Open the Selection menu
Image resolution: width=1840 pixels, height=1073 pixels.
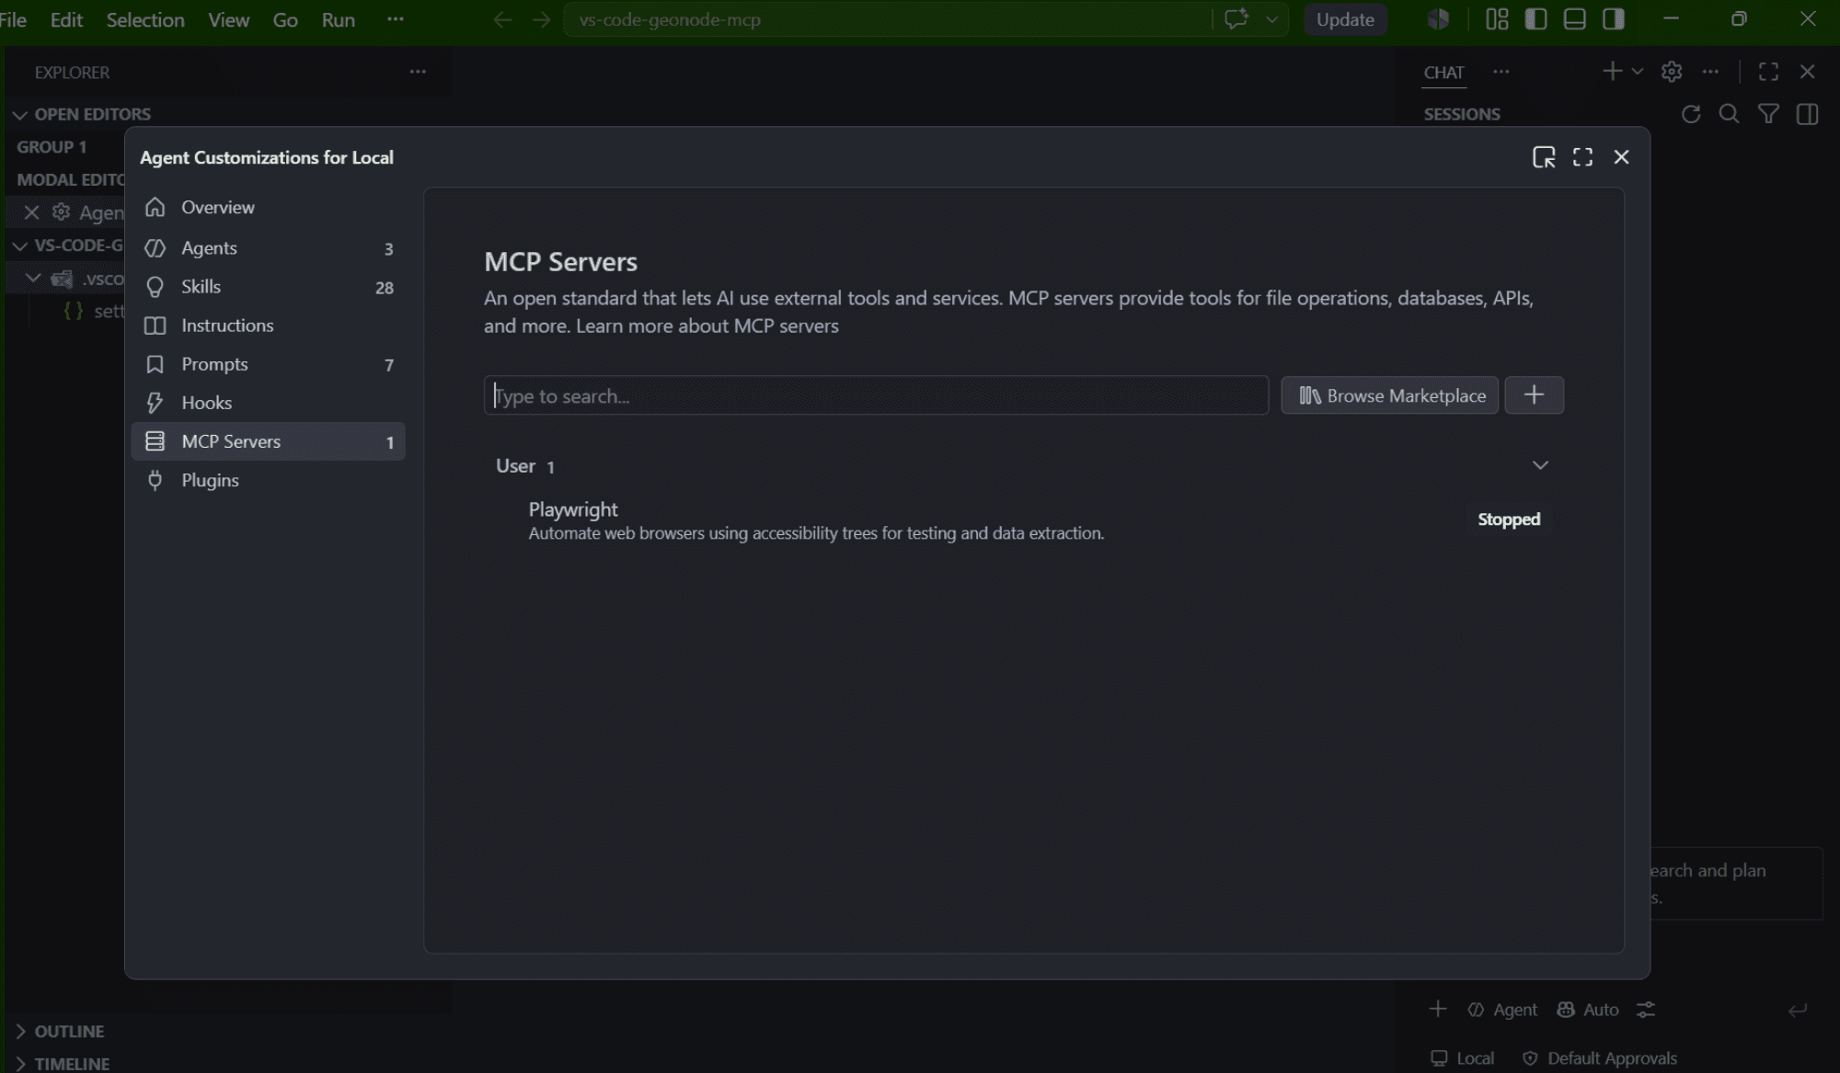(144, 19)
